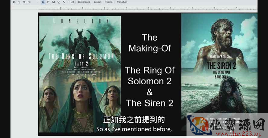Screen dimensions: 268x138
Task: Click the Theme button
Action: [x=109, y=2]
